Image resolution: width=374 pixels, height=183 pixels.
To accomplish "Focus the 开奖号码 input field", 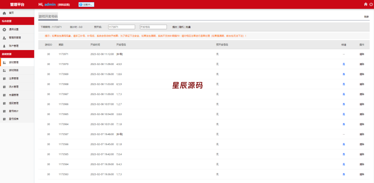I will click(x=153, y=27).
